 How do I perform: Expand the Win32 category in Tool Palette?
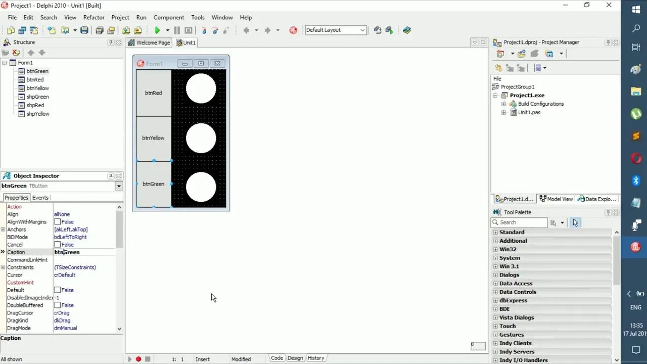tap(495, 249)
